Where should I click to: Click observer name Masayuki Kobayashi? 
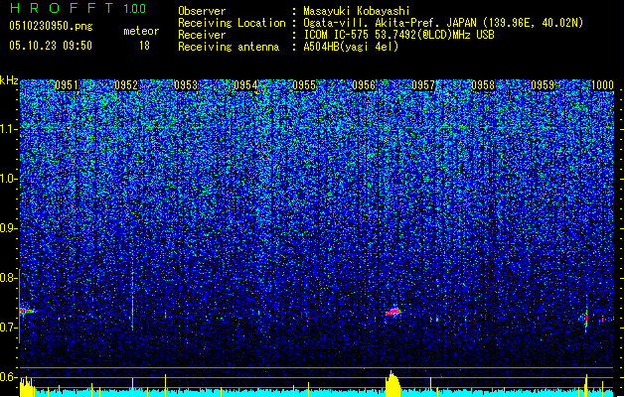tap(357, 11)
